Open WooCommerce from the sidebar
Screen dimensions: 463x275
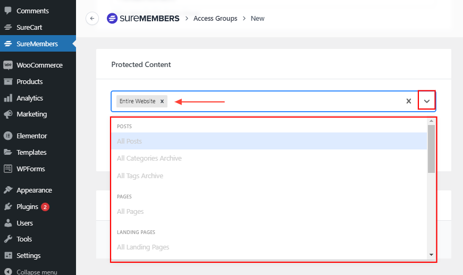pyautogui.click(x=39, y=65)
